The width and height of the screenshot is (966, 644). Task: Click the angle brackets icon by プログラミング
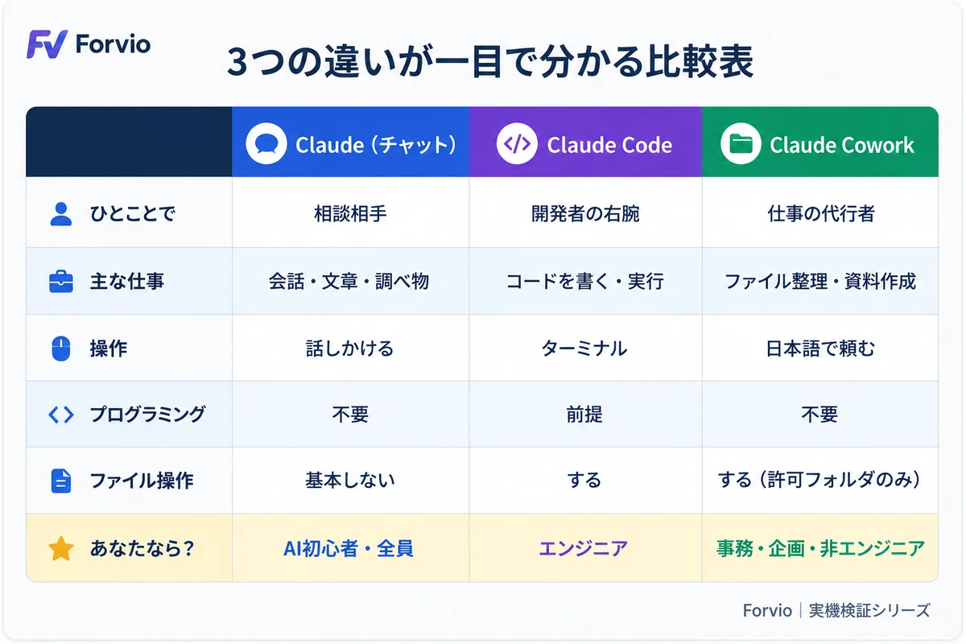point(61,415)
